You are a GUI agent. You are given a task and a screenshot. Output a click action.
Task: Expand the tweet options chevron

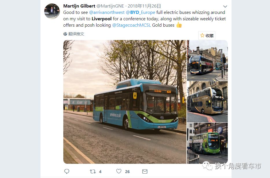coord(225,7)
